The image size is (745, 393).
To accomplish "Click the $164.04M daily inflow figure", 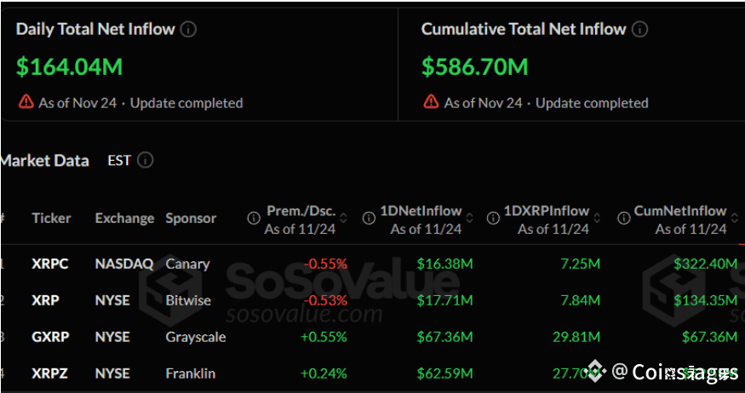I will (68, 65).
